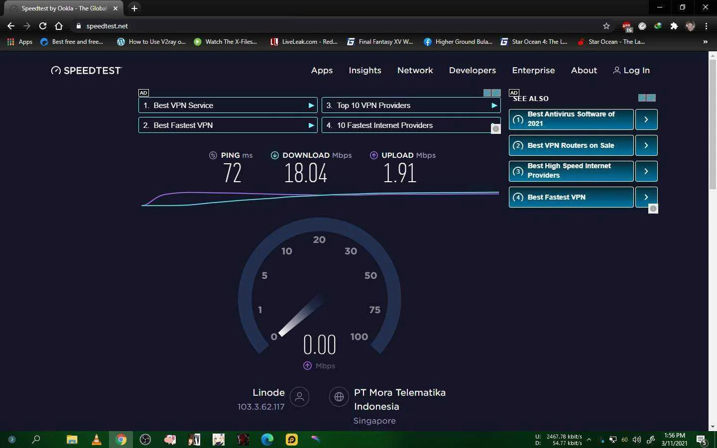Click the globe icon to change server

[x=339, y=397]
